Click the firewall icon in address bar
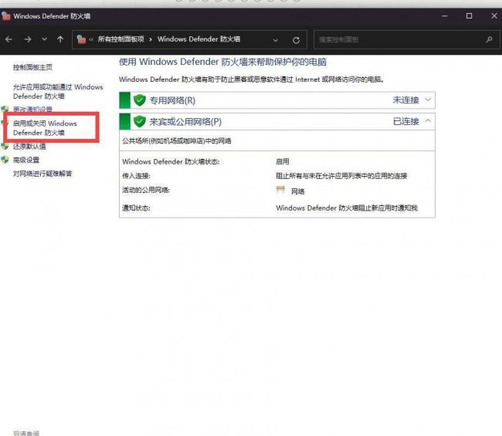This screenshot has width=502, height=436. (81, 39)
